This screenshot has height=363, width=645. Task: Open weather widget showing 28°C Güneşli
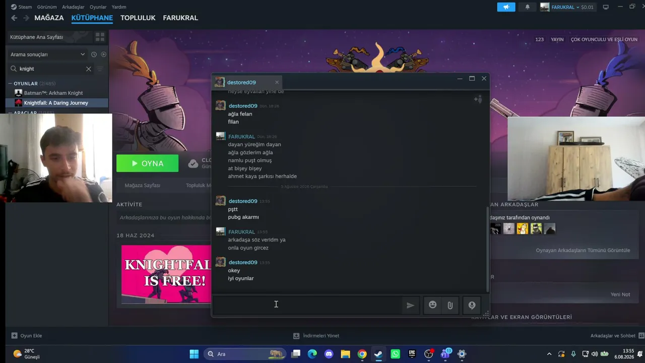tap(26, 354)
